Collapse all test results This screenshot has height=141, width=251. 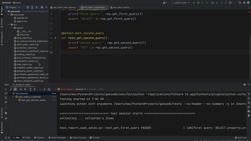click(x=35, y=89)
